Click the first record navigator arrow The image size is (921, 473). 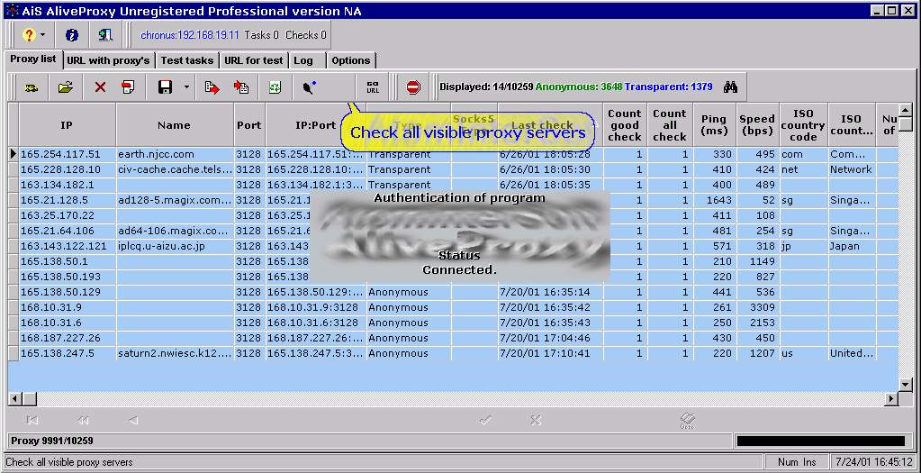coord(32,420)
